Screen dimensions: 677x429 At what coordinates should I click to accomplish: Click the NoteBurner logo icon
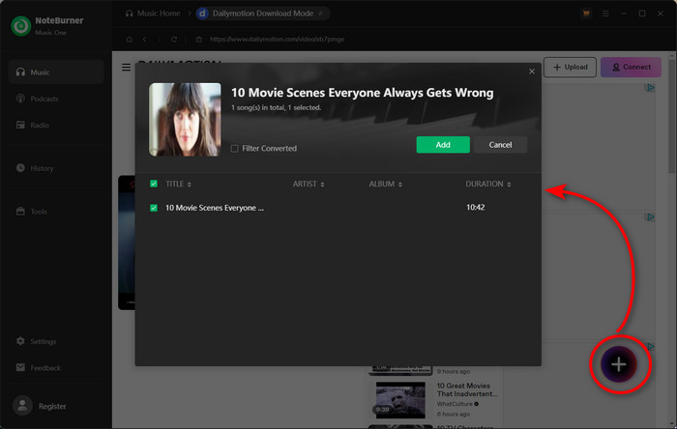tap(20, 26)
